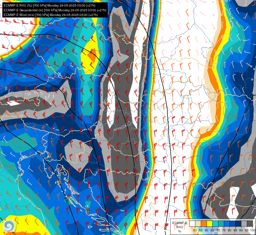Pick the bright blue 75-80% legend swatch
Viewport: 256px width, 235px height.
pyautogui.click(x=227, y=224)
